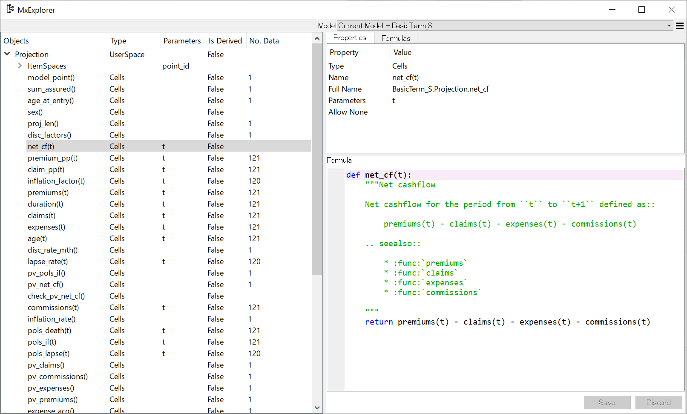Select the pv_net_cf() item

(x=46, y=285)
